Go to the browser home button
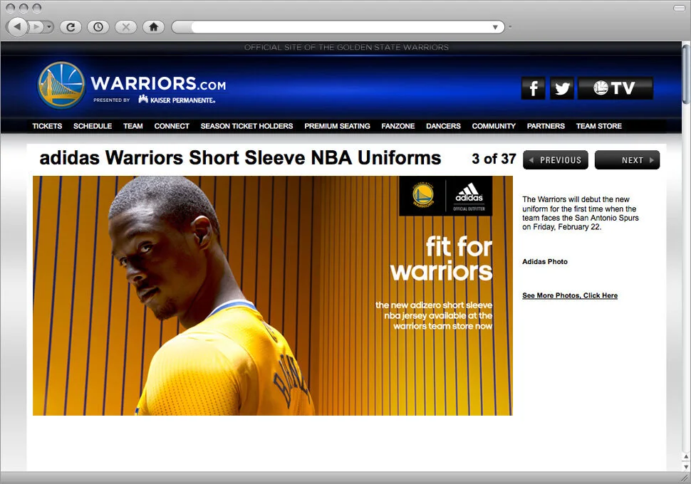This screenshot has height=484, width=691. click(x=154, y=27)
